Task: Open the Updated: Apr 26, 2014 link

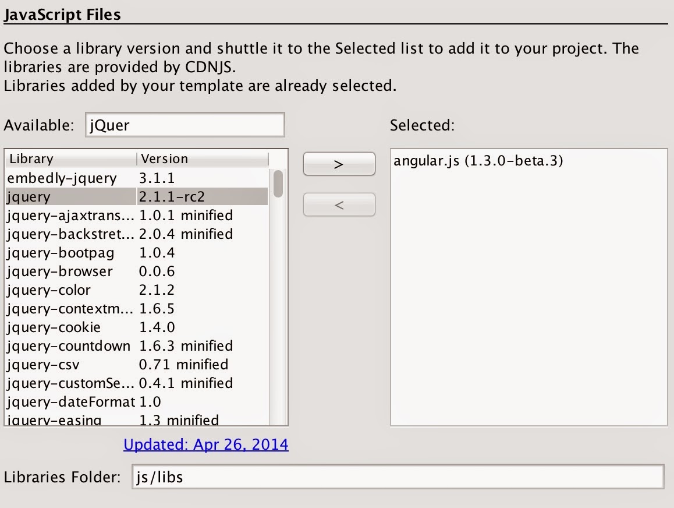Action: click(206, 444)
